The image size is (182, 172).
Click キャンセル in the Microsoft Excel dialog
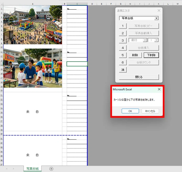[x=150, y=111]
